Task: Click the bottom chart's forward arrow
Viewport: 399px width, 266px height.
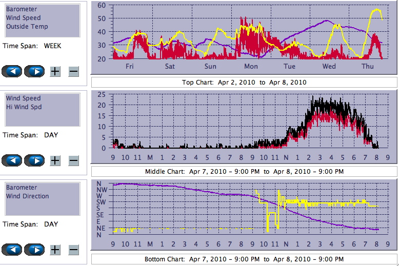Action: (35, 250)
